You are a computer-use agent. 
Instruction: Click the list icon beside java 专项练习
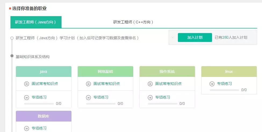[x=27, y=97]
